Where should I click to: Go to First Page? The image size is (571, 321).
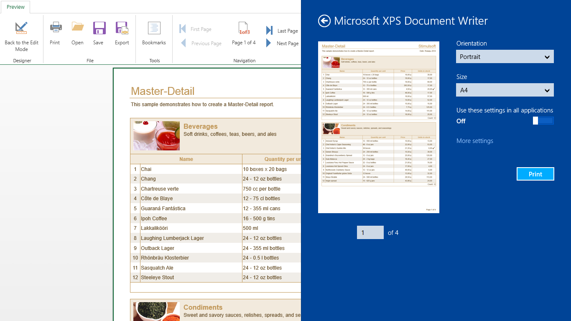tap(195, 29)
